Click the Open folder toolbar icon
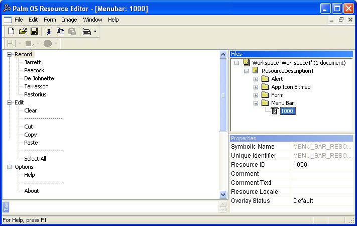This screenshot has height=226, width=357. [23, 31]
